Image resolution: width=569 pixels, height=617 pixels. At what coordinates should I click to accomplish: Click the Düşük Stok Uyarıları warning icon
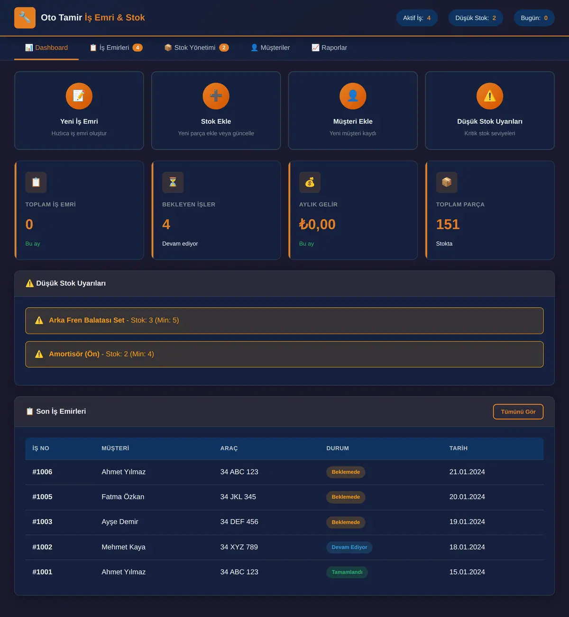490,96
